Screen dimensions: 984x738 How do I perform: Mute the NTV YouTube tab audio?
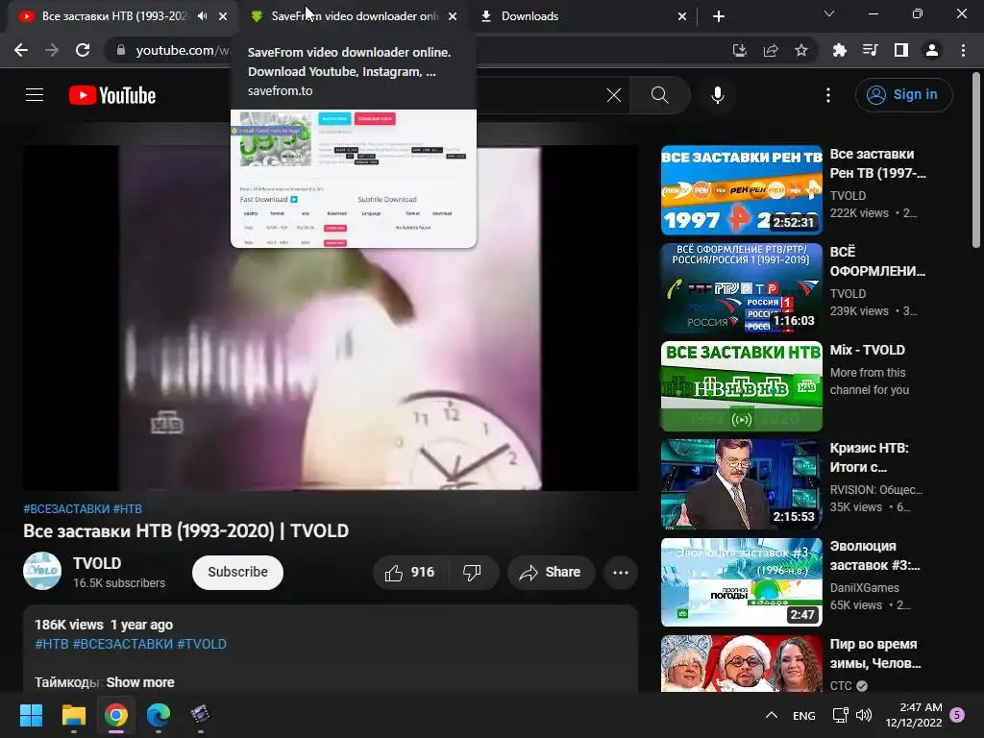click(202, 16)
